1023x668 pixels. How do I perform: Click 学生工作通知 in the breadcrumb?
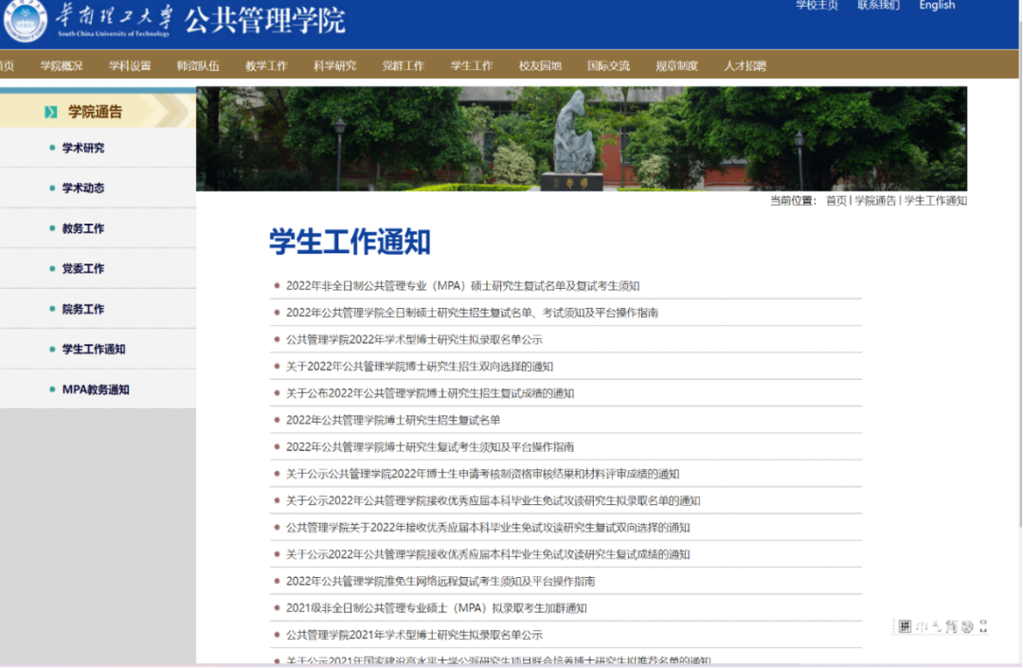click(x=936, y=201)
